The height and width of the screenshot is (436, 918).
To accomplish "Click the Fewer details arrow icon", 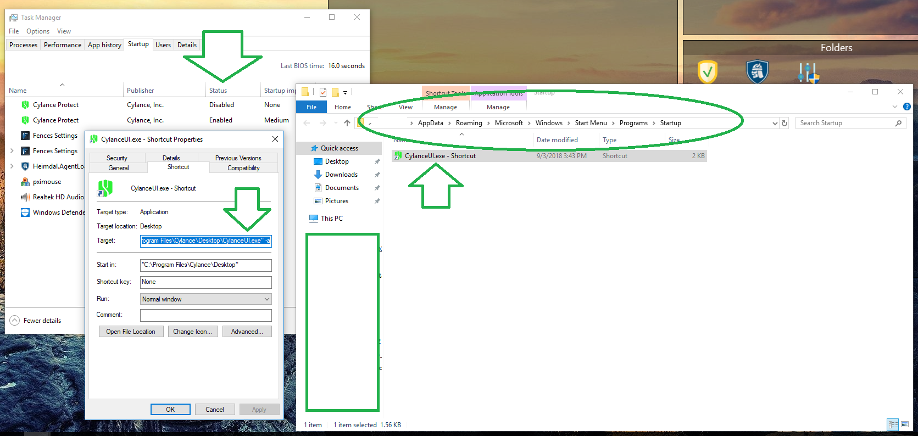I will pyautogui.click(x=15, y=321).
